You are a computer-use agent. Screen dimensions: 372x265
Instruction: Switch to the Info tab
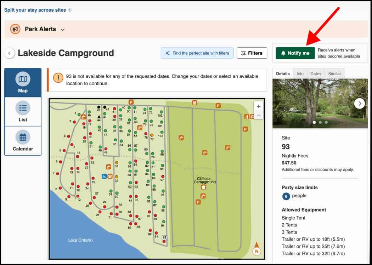[x=300, y=73]
